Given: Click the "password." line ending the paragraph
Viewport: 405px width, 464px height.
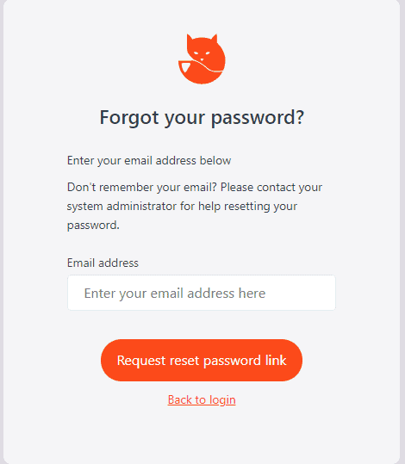Looking at the screenshot, I should coord(93,226).
